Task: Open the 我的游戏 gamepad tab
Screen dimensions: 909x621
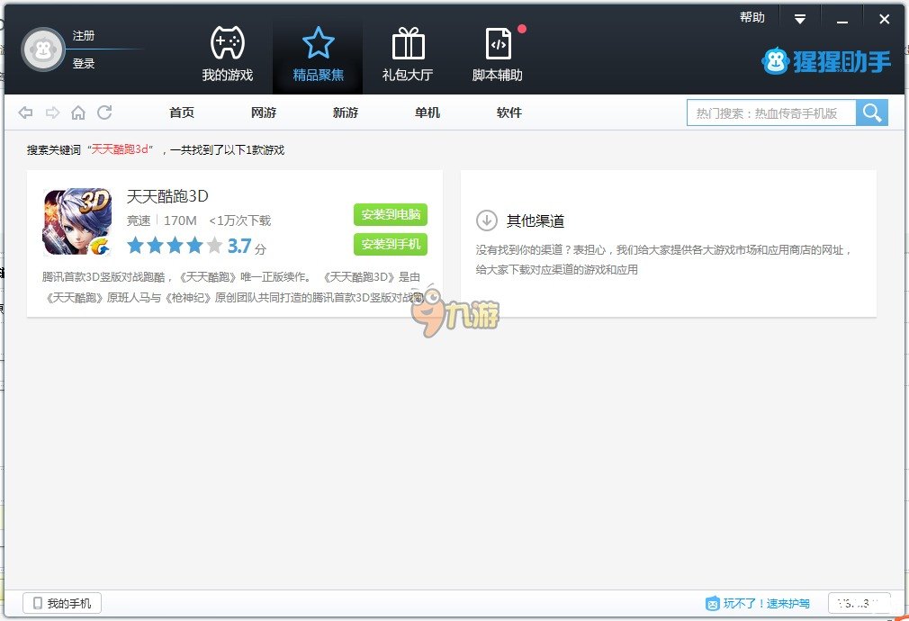Action: click(x=227, y=54)
